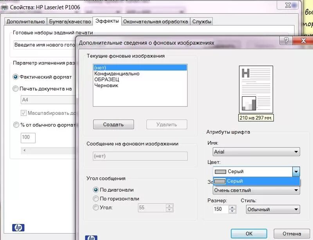Click the angle field showing 55

(x=152, y=208)
